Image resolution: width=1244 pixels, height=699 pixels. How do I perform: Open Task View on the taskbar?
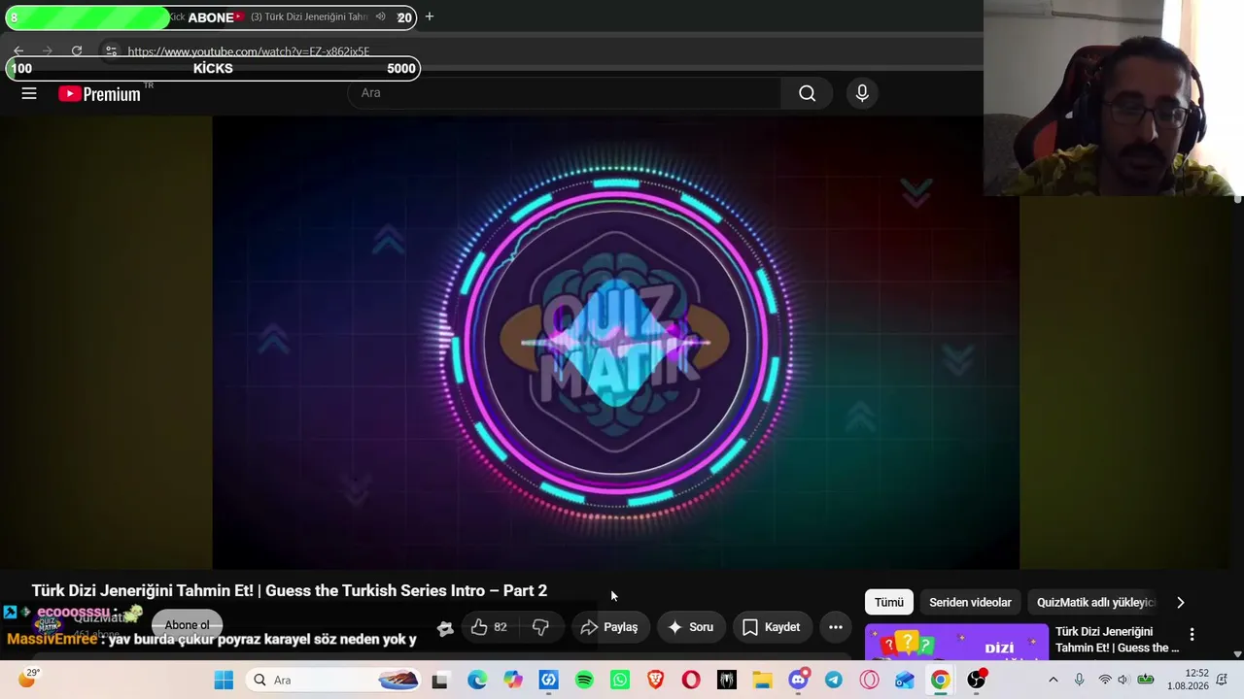pos(440,681)
